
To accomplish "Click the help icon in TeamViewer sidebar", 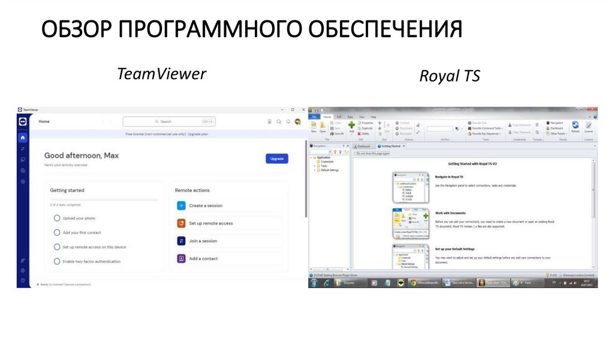I will pos(23,280).
